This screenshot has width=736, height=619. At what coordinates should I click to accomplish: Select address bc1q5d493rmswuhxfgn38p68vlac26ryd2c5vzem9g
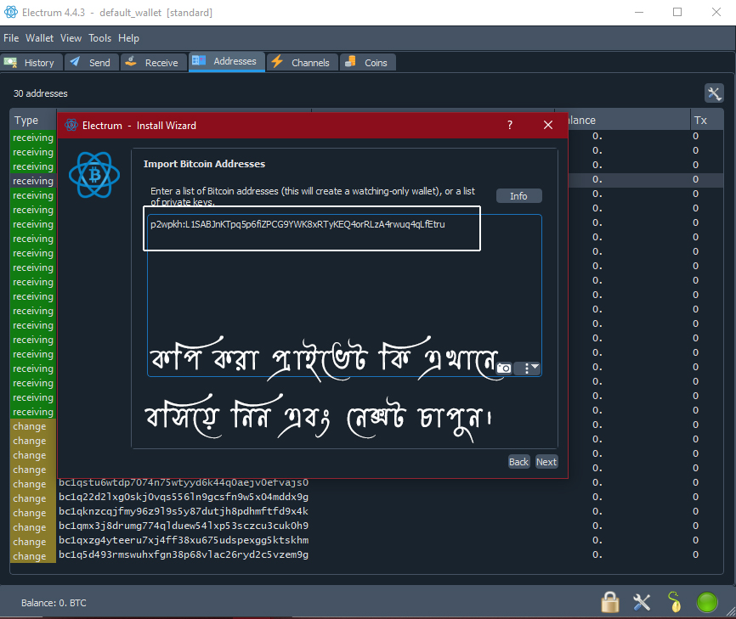[x=184, y=554]
